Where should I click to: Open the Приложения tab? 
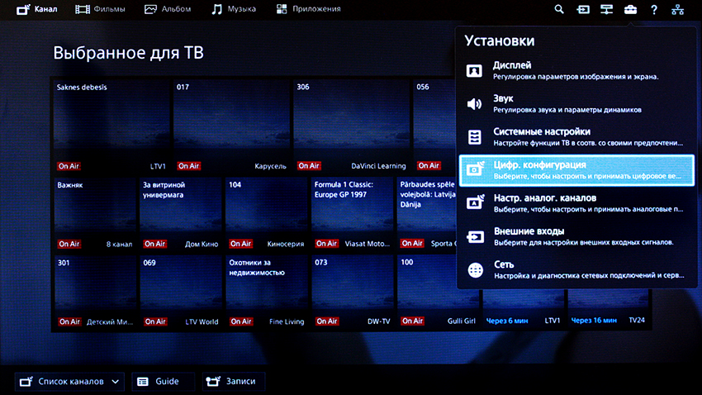306,10
